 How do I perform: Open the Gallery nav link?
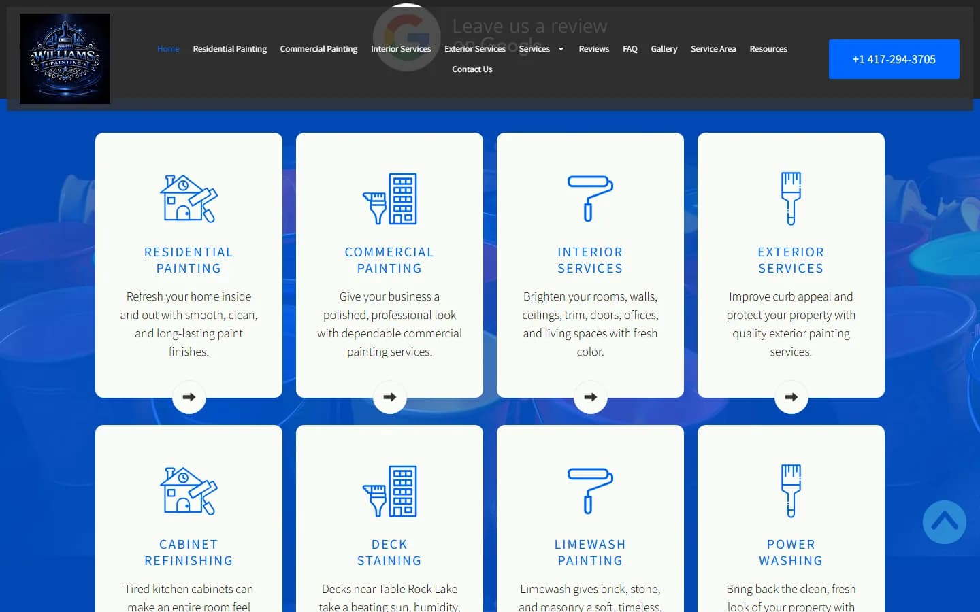pyautogui.click(x=664, y=49)
